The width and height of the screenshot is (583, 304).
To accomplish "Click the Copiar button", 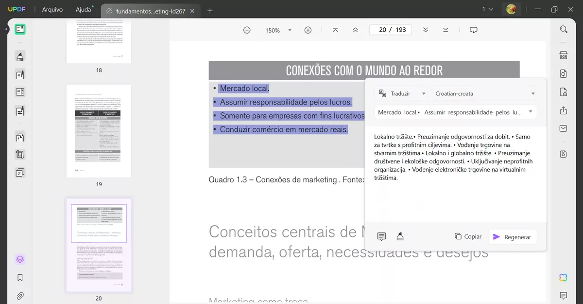I will click(467, 236).
